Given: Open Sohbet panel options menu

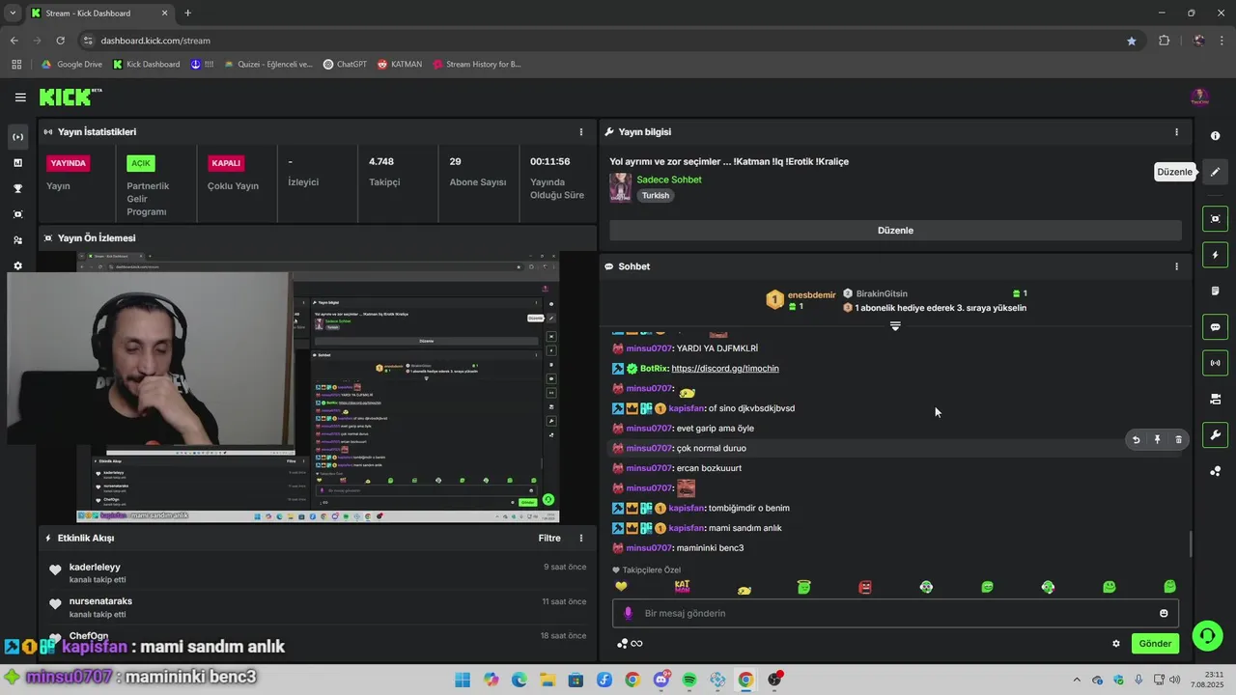Looking at the screenshot, I should coord(1176,266).
